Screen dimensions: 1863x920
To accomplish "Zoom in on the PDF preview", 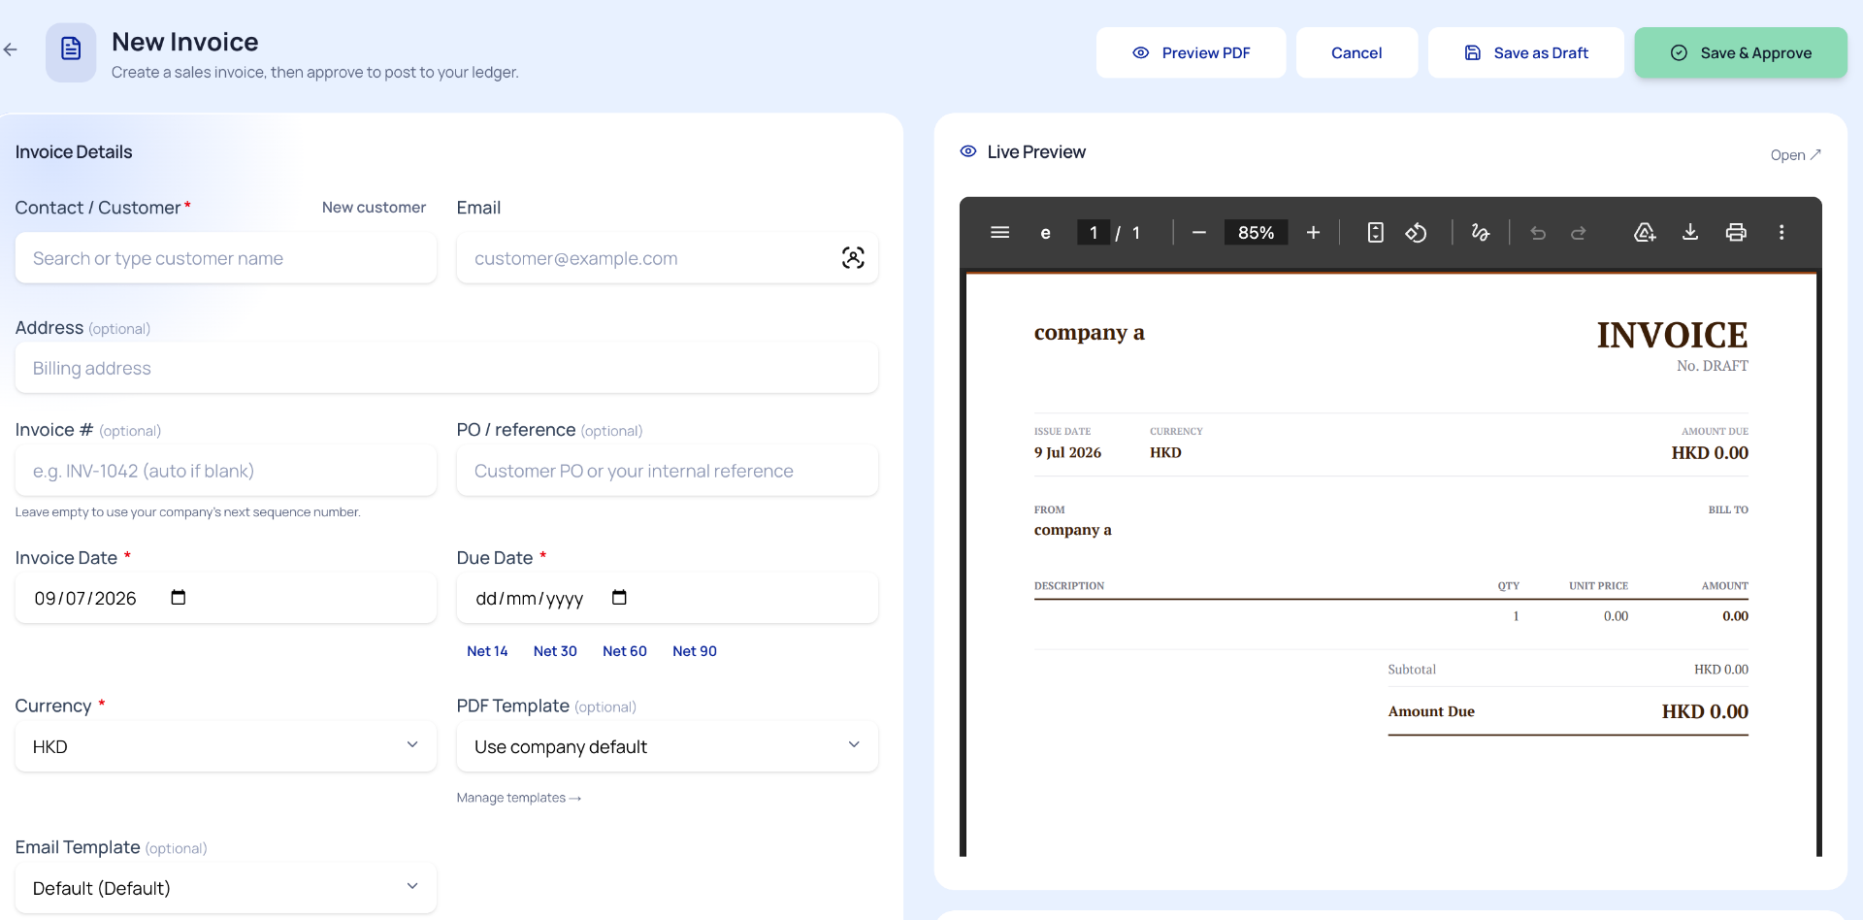I will (1313, 233).
